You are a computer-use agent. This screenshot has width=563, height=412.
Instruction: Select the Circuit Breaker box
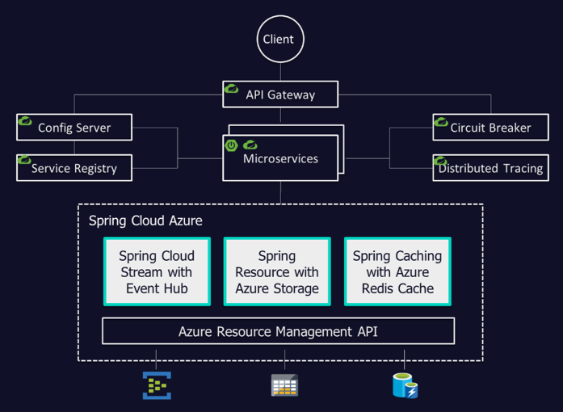[491, 127]
